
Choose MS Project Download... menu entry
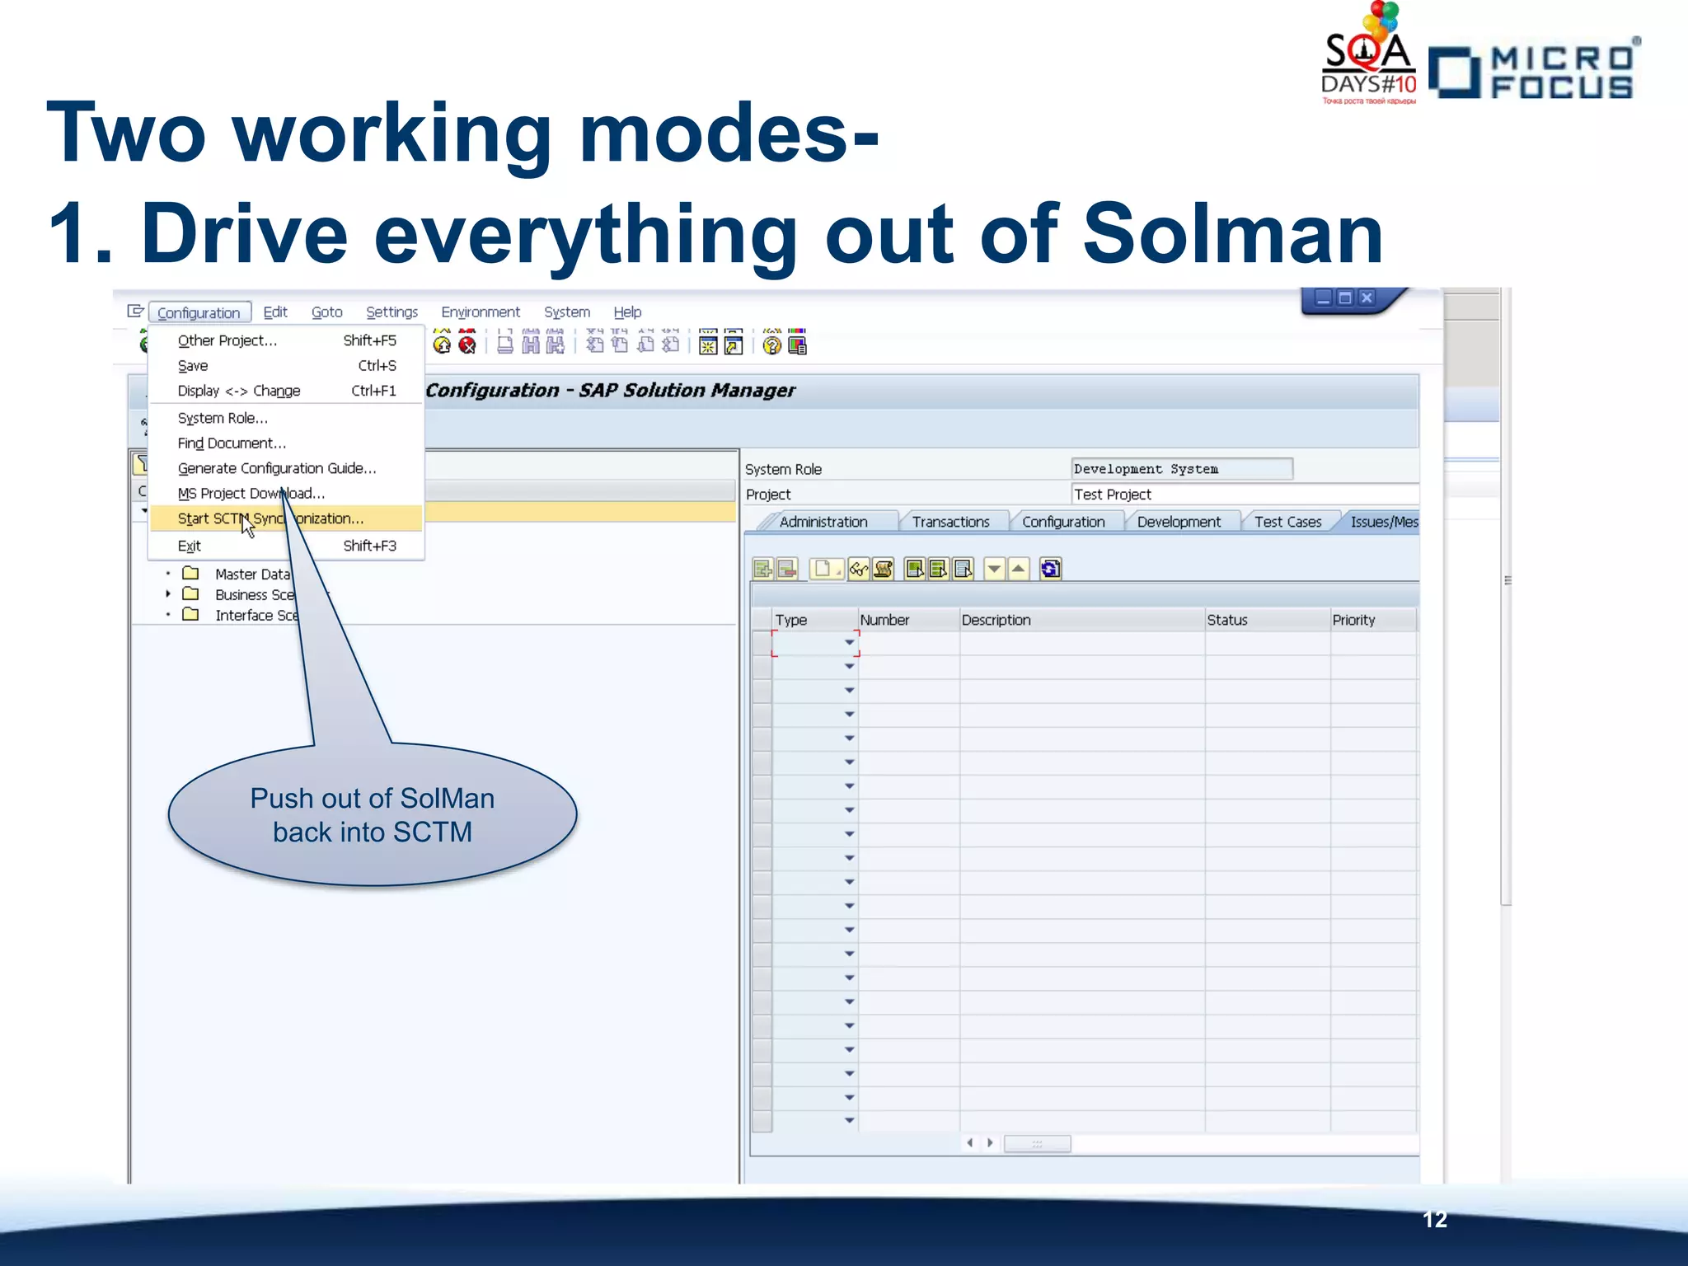tap(286, 493)
